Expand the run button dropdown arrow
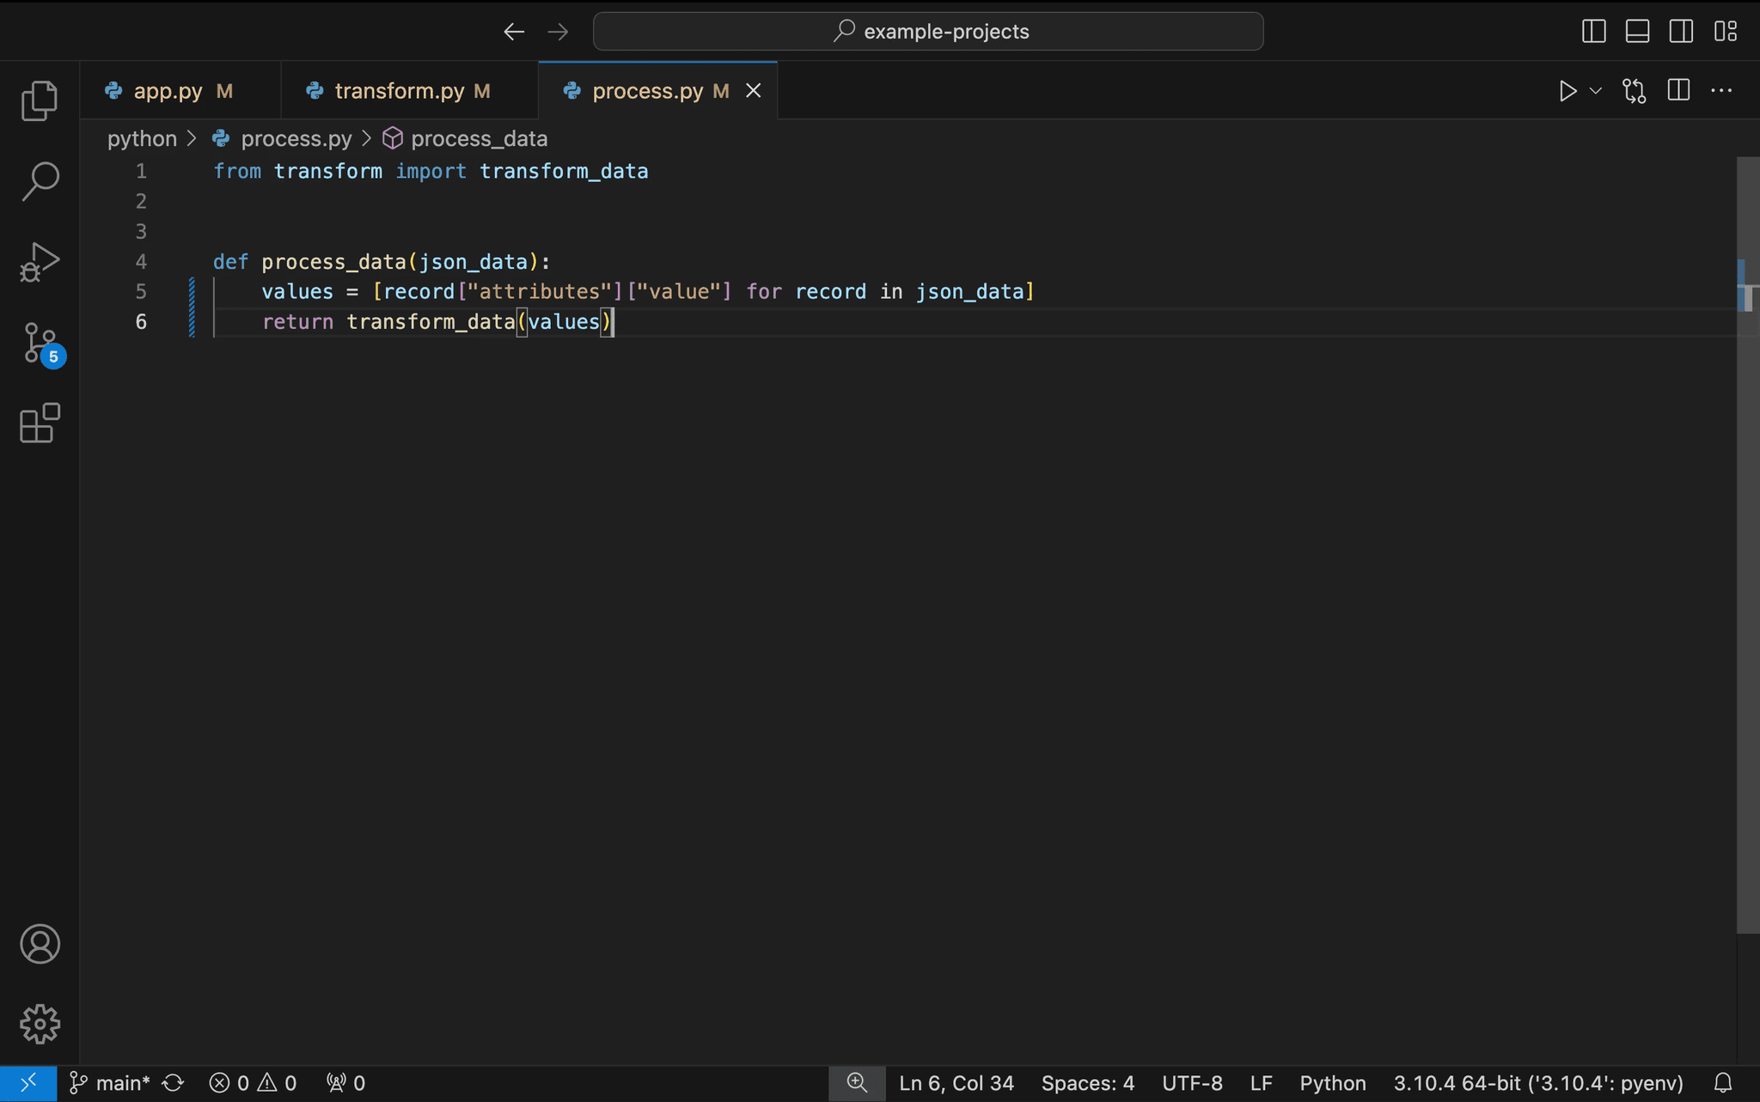 pyautogui.click(x=1596, y=91)
